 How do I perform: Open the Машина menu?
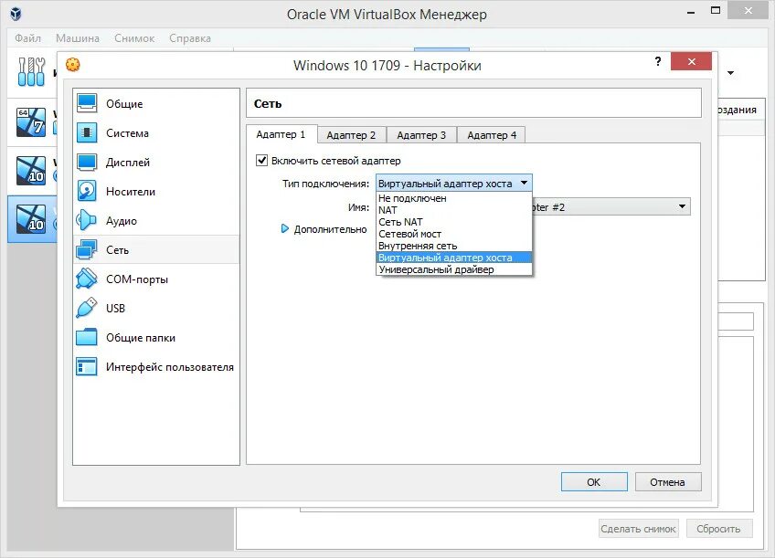point(78,38)
